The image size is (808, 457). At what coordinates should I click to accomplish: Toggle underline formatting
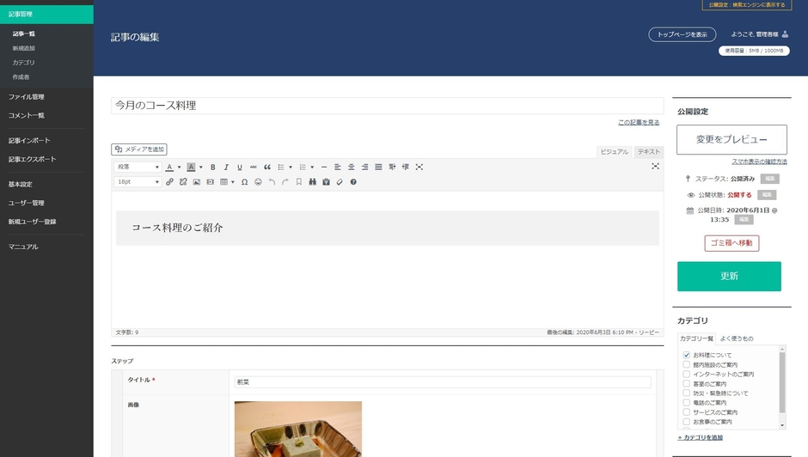pyautogui.click(x=240, y=167)
